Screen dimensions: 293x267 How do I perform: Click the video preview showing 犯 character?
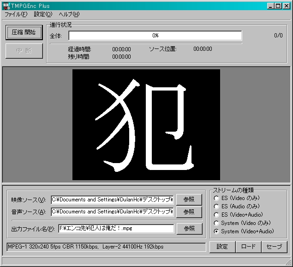[146, 125]
